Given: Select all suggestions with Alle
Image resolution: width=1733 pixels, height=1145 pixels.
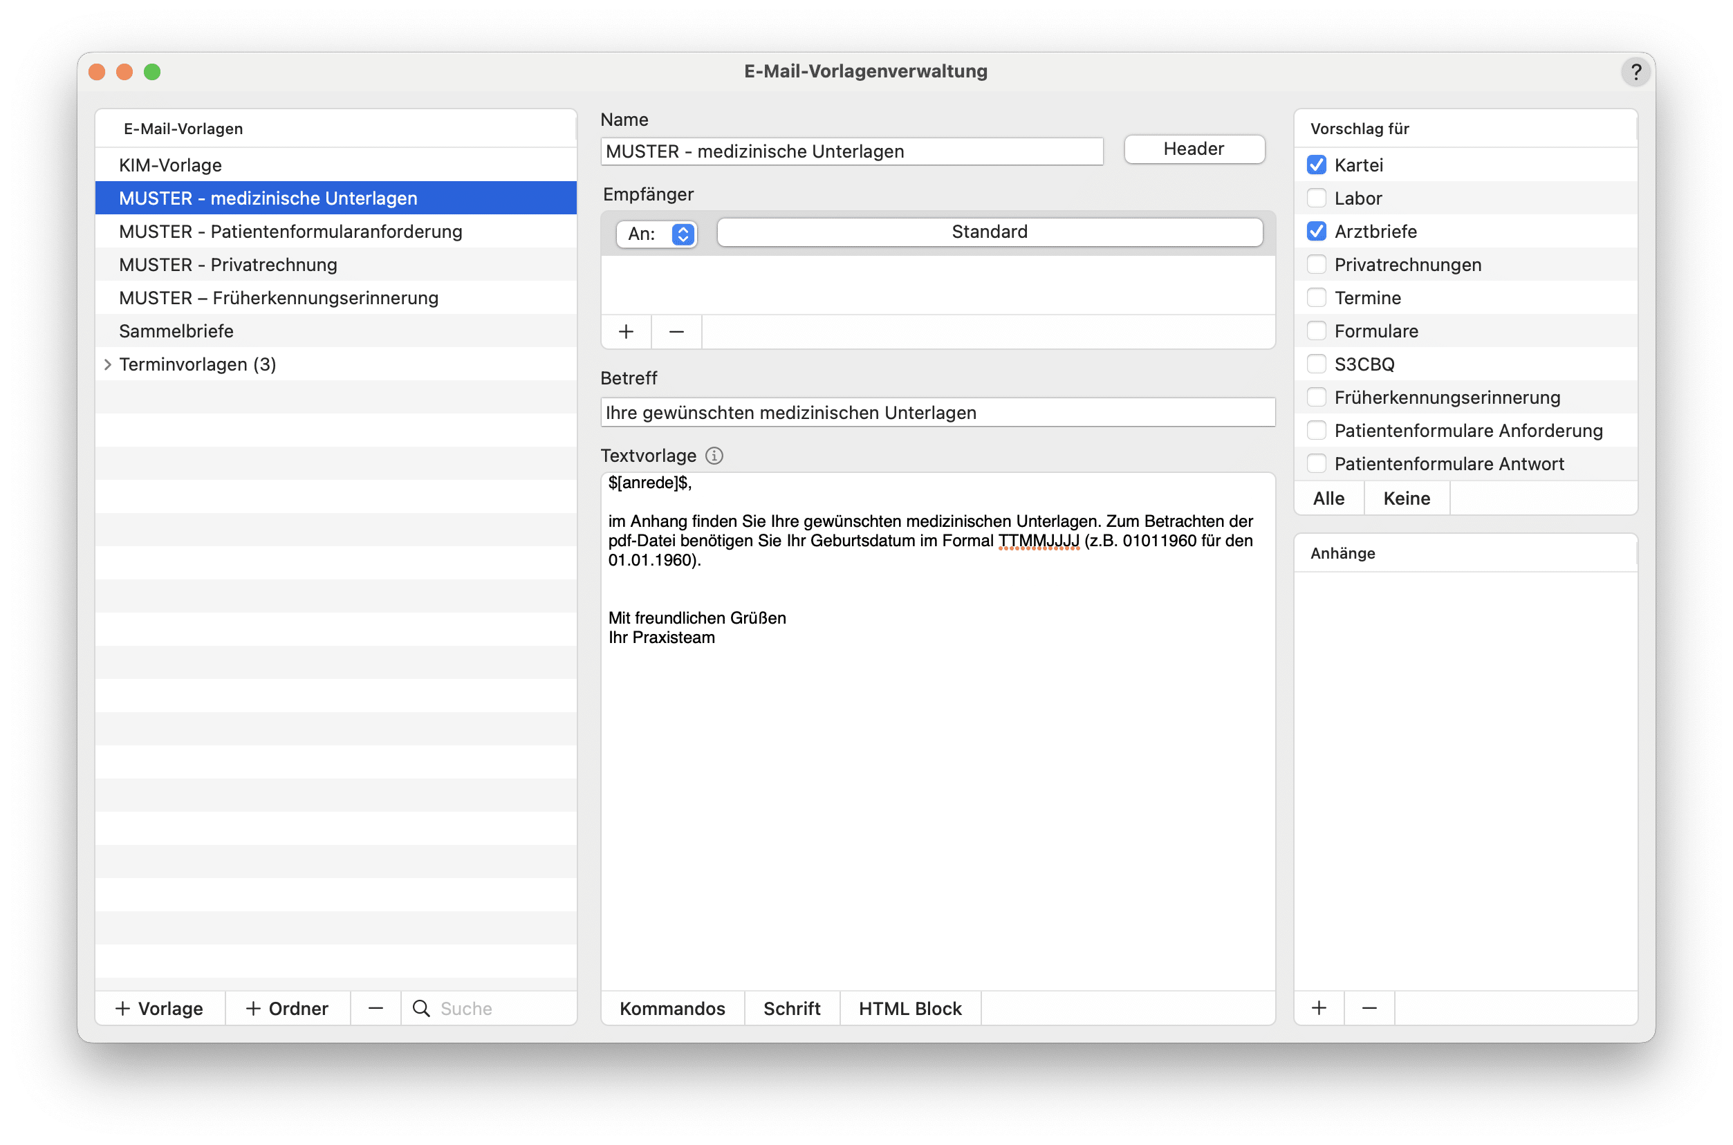Looking at the screenshot, I should click(1328, 497).
